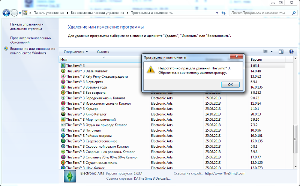The height and width of the screenshot is (186, 300).
Task: Click date 24.10.2013 in list
Action: tap(213, 114)
